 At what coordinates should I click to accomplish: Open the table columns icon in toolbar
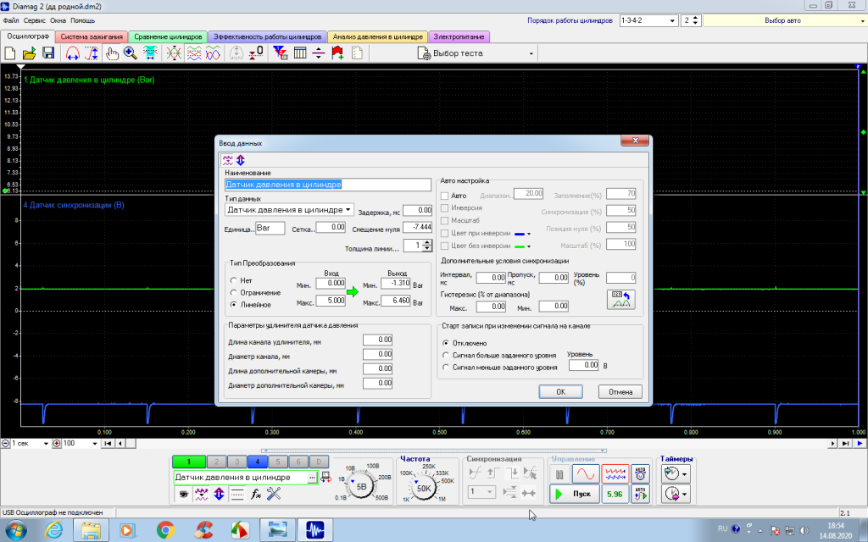click(300, 53)
